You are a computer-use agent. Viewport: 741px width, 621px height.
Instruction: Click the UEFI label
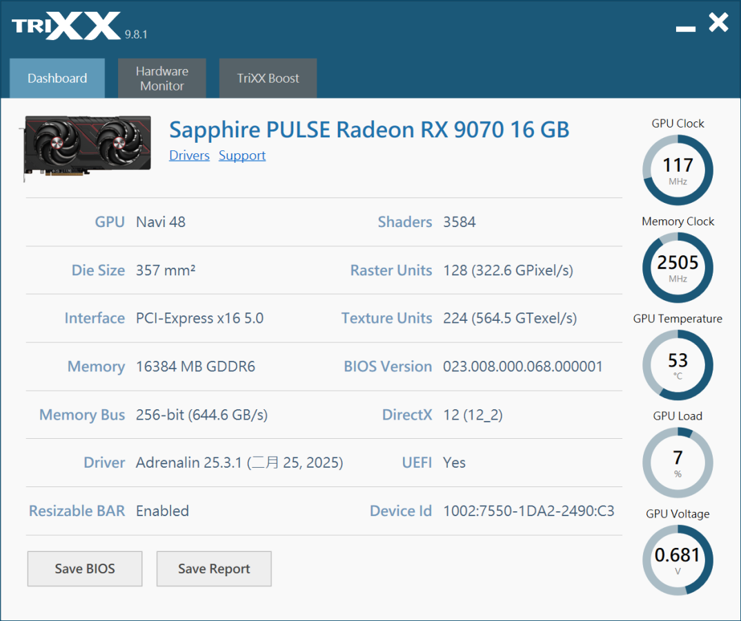coord(417,463)
